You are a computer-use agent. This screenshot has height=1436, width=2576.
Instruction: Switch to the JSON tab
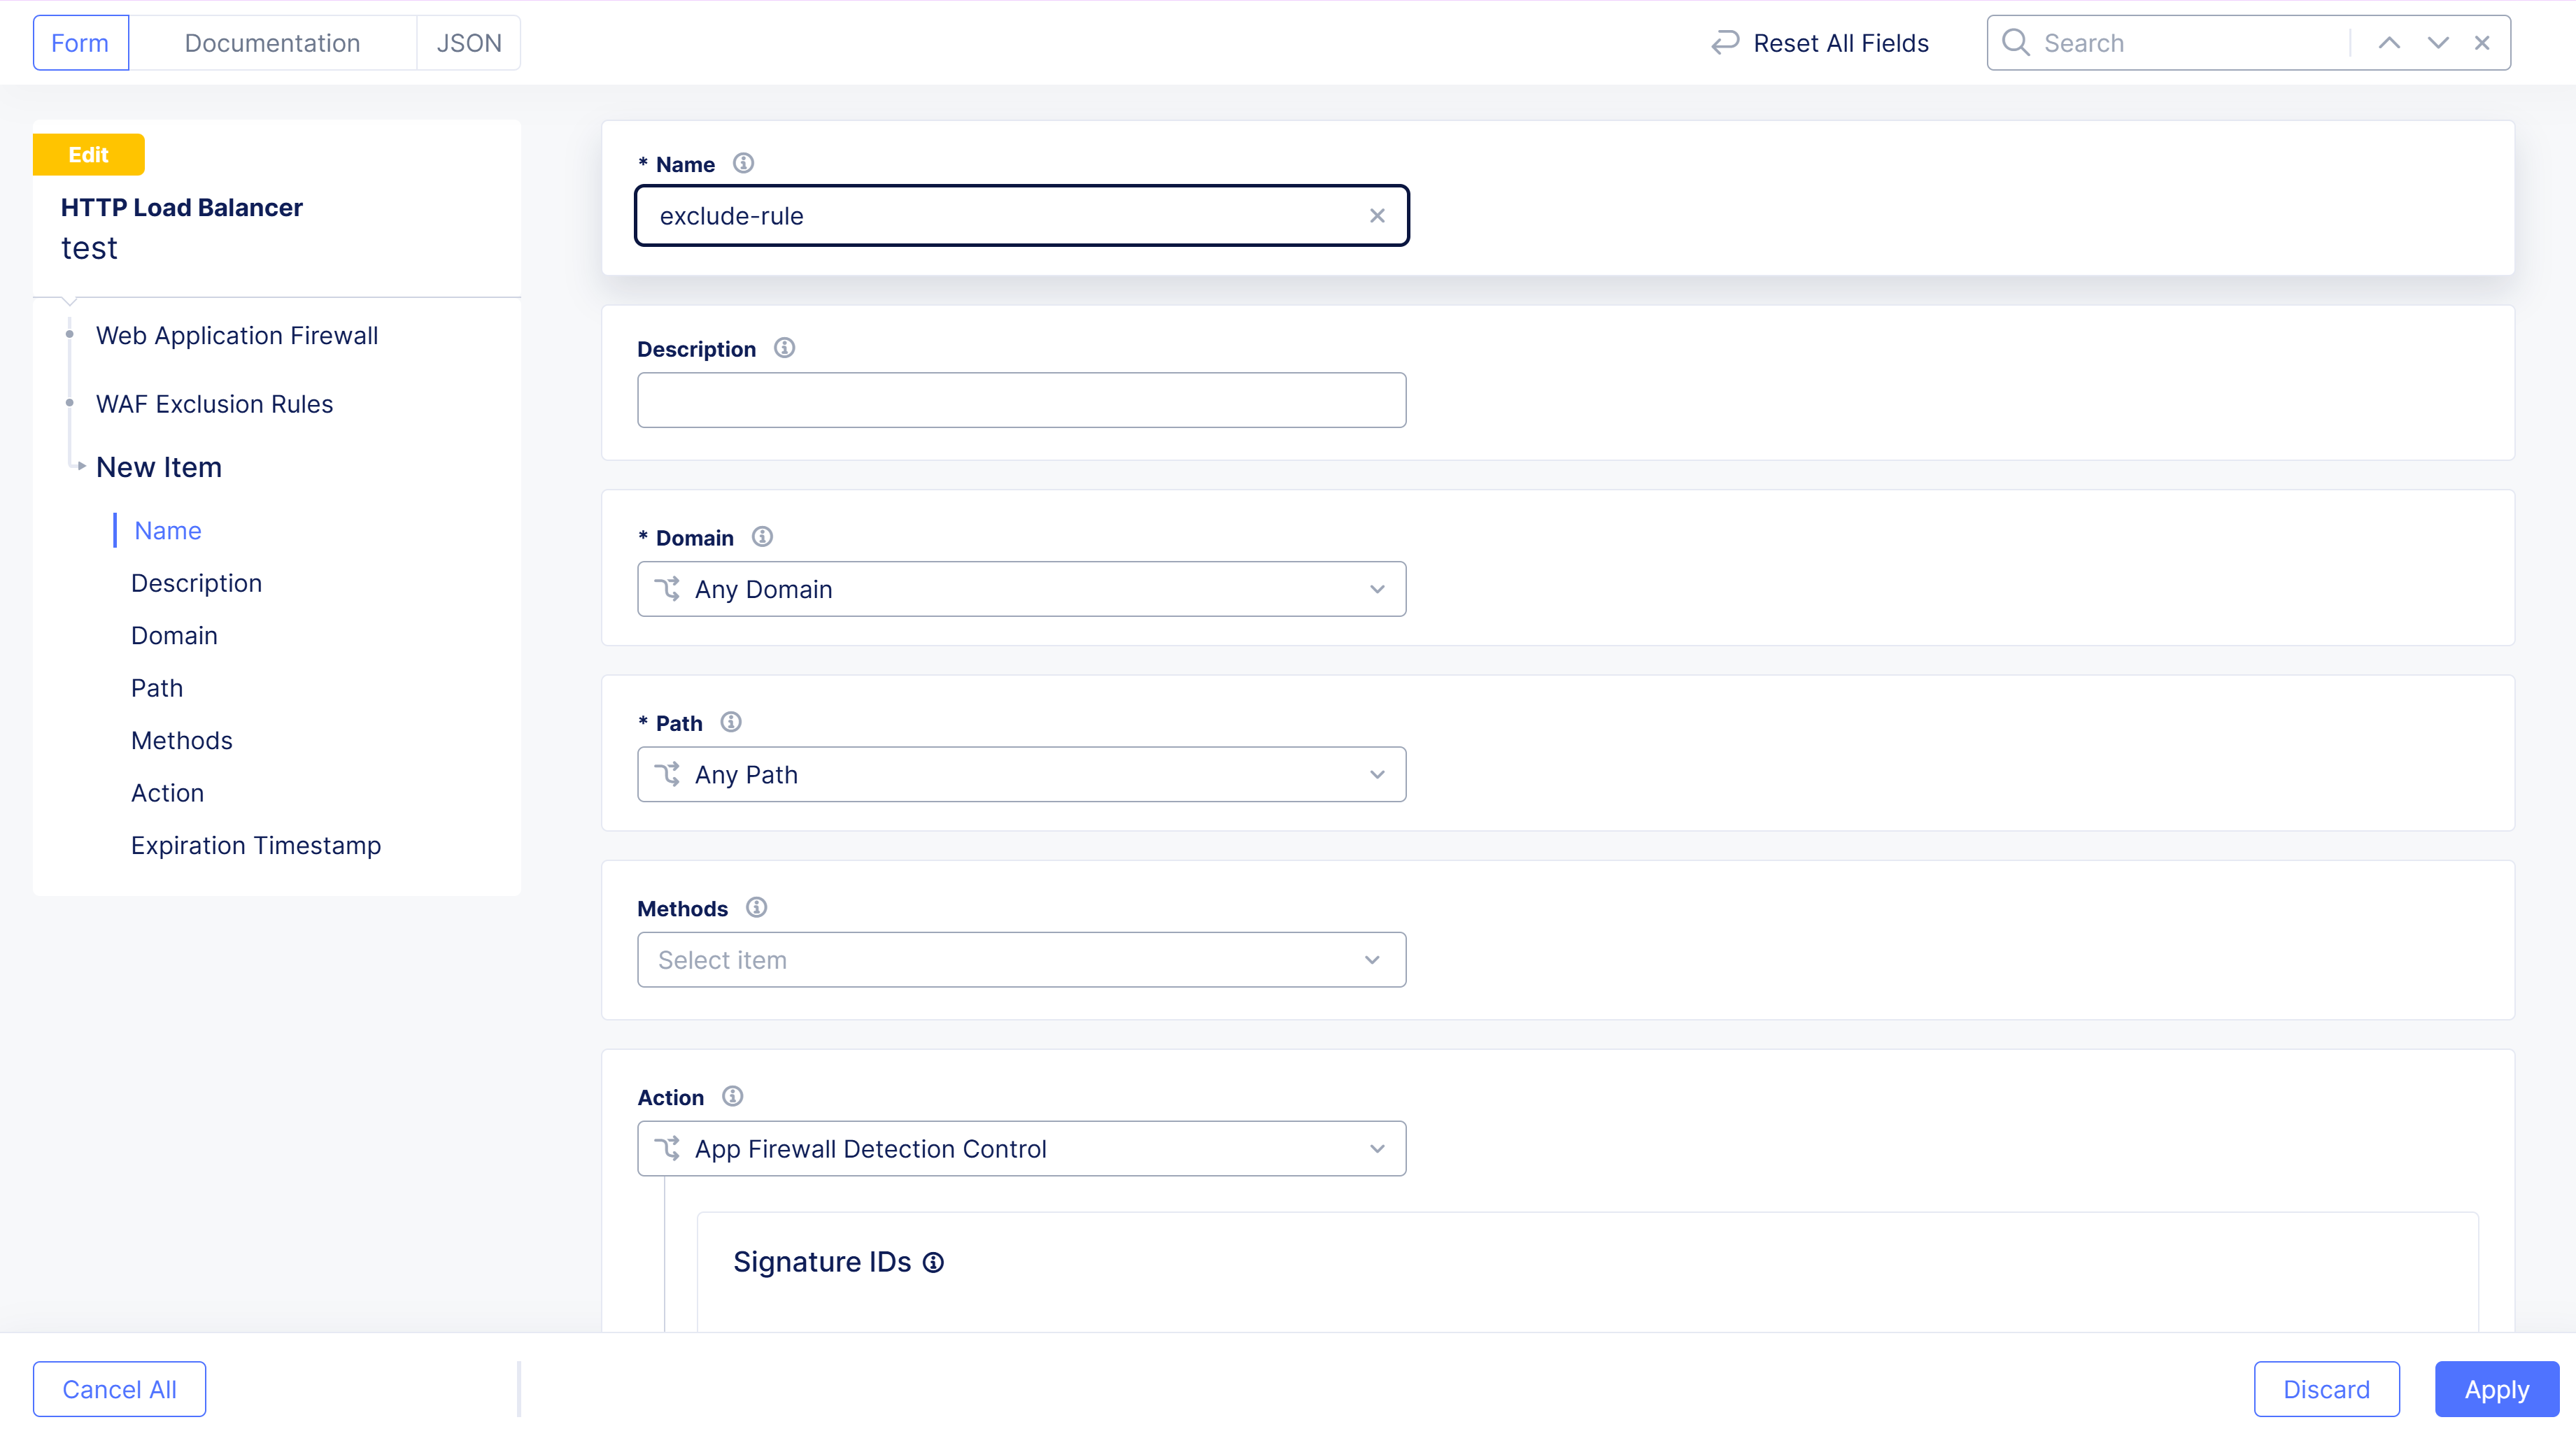pos(468,43)
